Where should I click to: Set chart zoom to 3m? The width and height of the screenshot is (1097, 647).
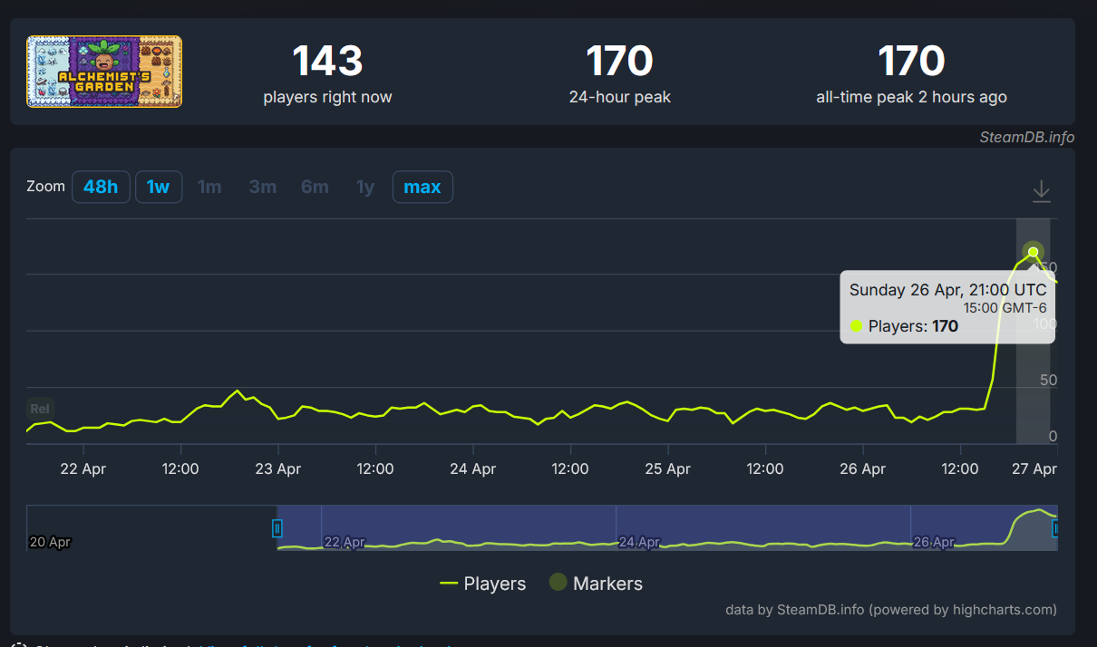point(263,187)
